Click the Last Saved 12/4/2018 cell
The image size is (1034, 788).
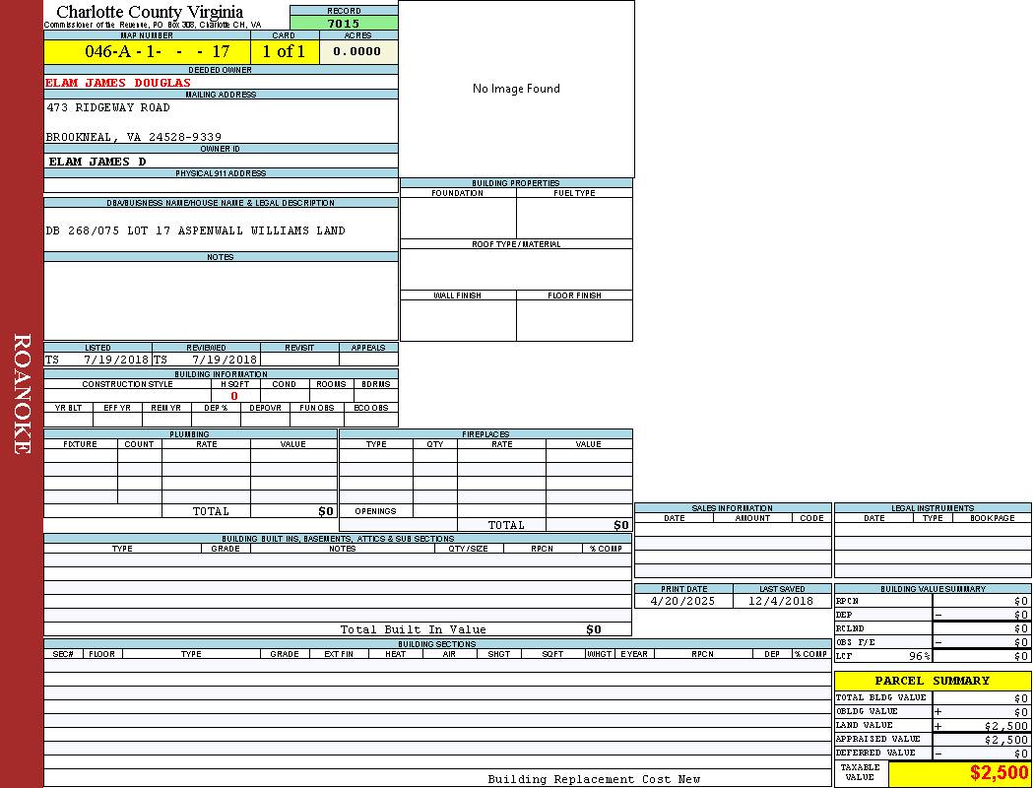click(781, 601)
